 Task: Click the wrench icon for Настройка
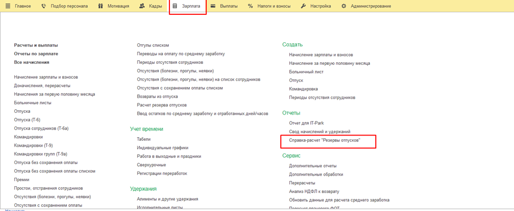tap(303, 6)
